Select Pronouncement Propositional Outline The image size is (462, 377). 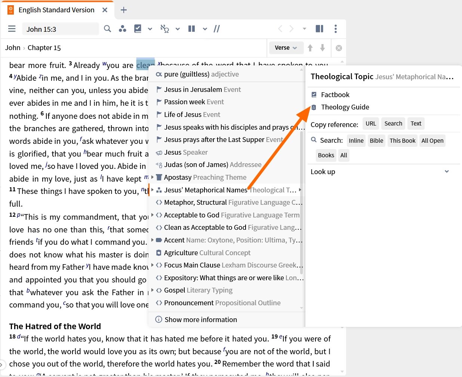coord(227,303)
